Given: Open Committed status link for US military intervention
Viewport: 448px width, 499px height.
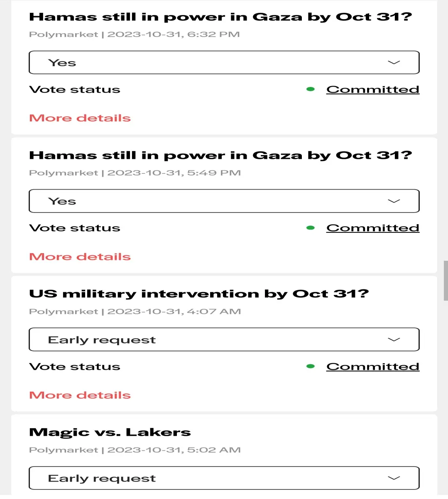Looking at the screenshot, I should pos(373,366).
